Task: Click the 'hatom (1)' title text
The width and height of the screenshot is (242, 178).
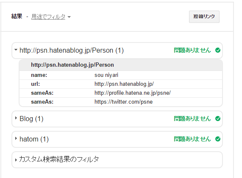Action: coord(34,139)
